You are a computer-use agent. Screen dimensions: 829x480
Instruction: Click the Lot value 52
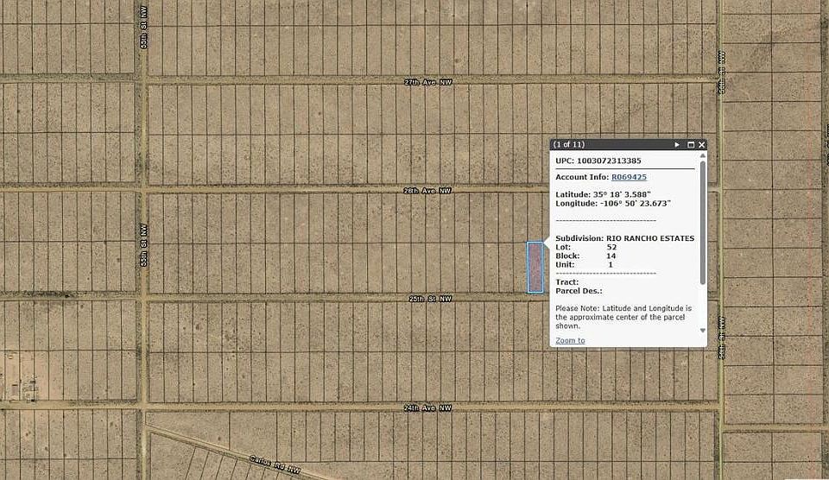(611, 247)
